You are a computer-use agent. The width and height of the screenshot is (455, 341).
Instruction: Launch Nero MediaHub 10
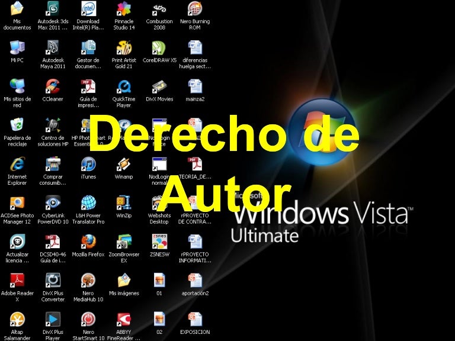pyautogui.click(x=88, y=281)
